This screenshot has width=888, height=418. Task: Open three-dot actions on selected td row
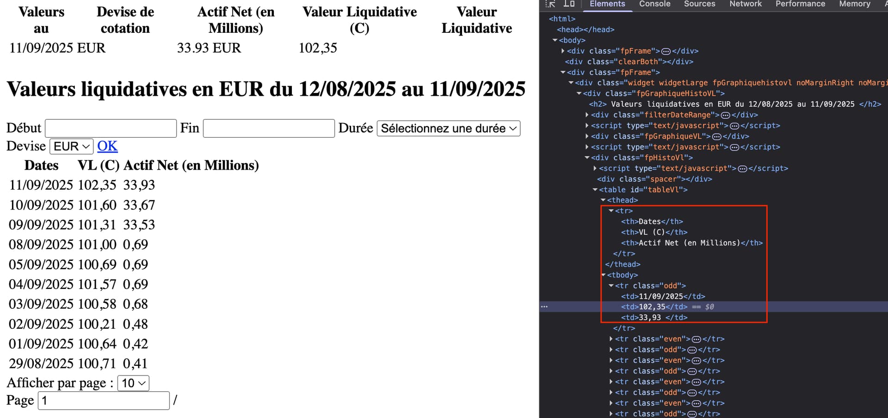pos(544,307)
